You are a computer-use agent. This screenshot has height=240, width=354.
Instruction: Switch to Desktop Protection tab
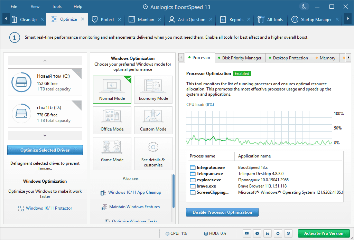(289, 58)
